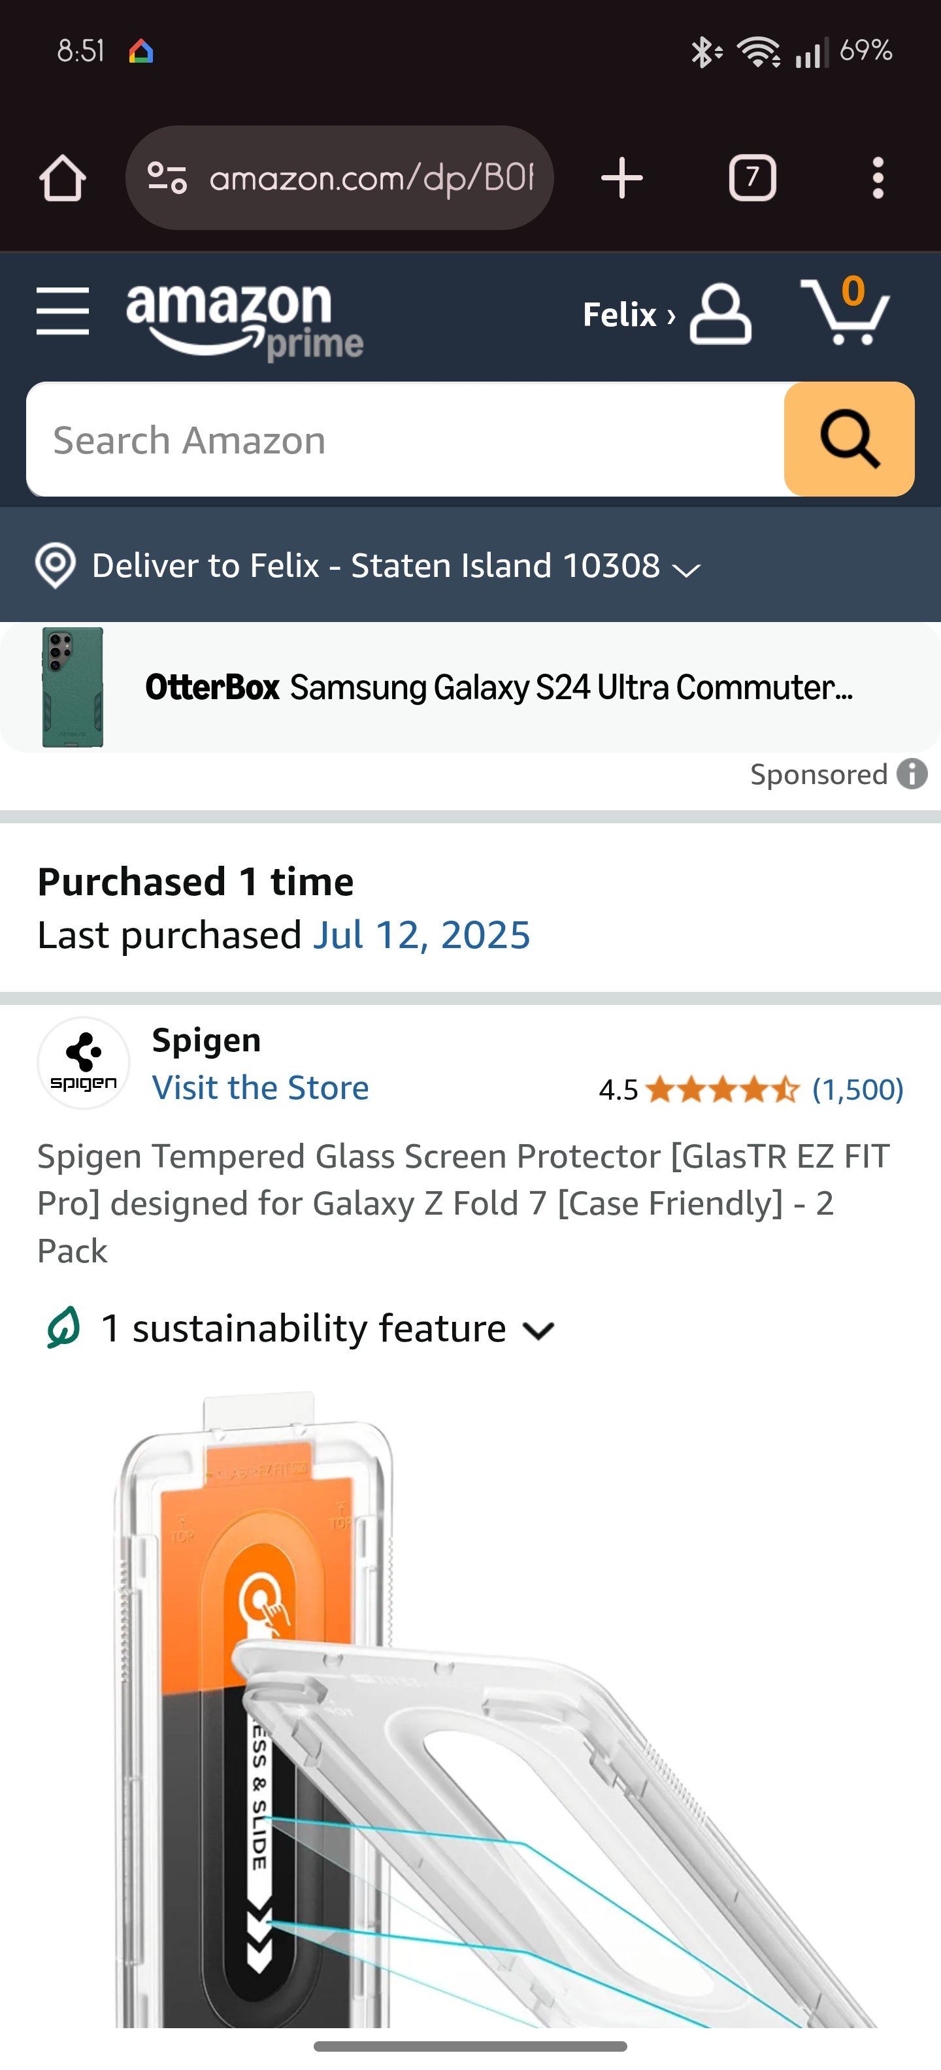Click Visit the Store link
941x2070 pixels.
pyautogui.click(x=260, y=1088)
